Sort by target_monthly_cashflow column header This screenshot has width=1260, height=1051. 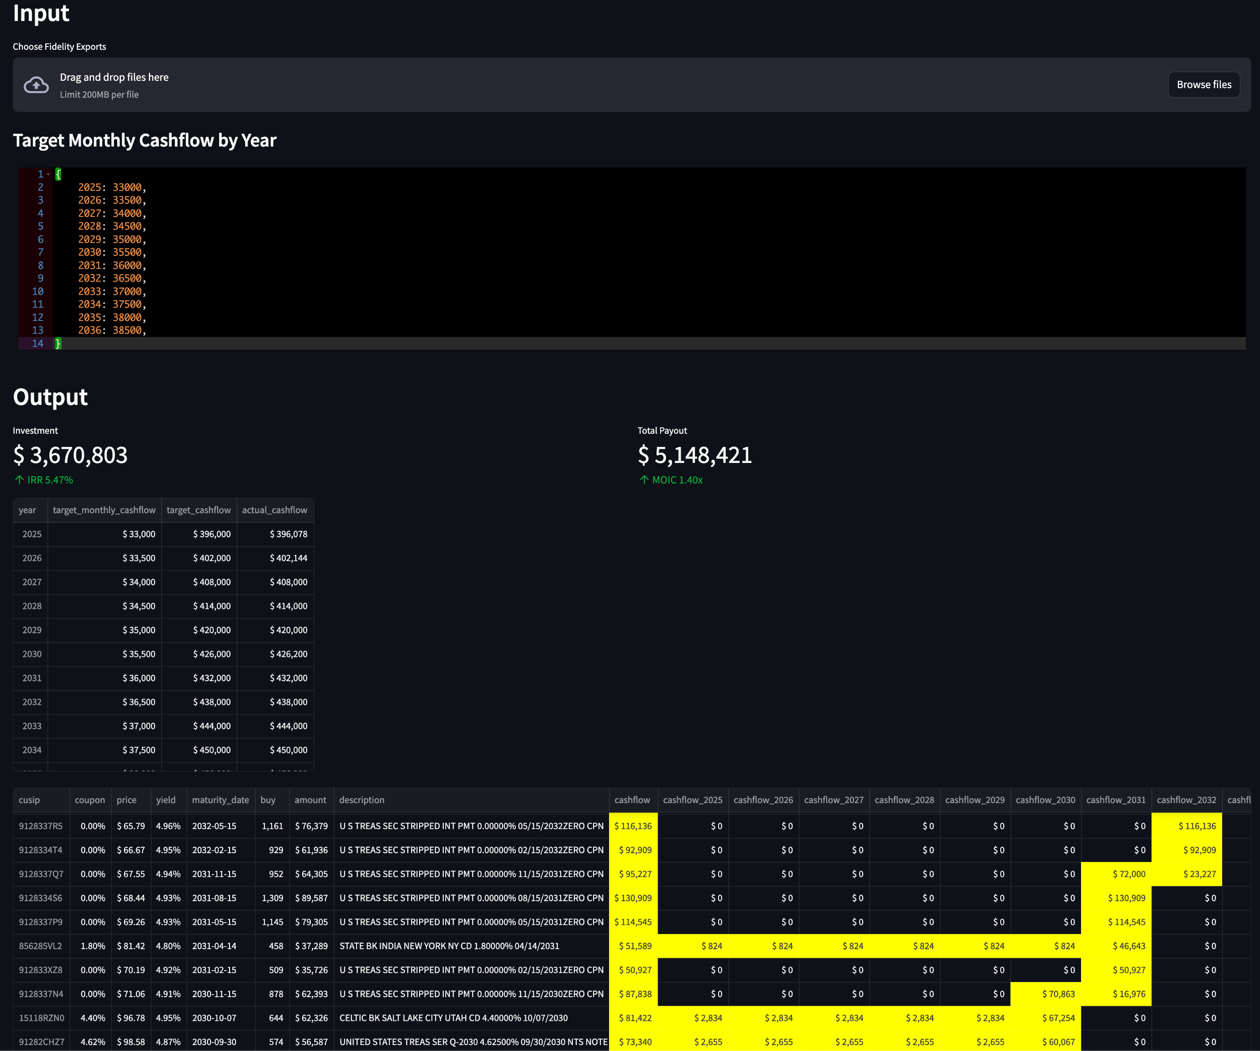(x=105, y=510)
